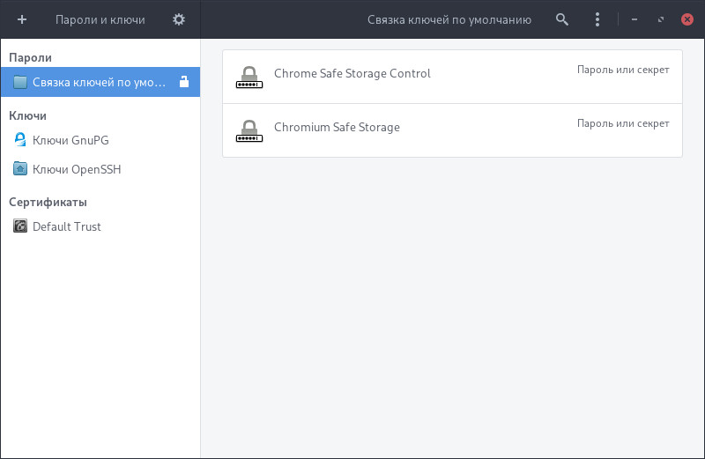
Task: Toggle the padlock on the default keyring
Action: 184,83
